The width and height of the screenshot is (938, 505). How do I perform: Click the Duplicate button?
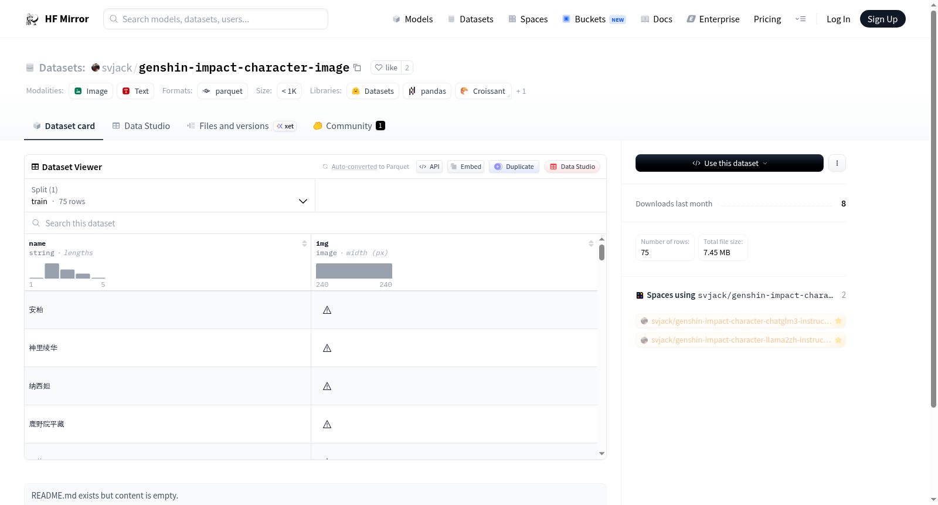pos(514,167)
